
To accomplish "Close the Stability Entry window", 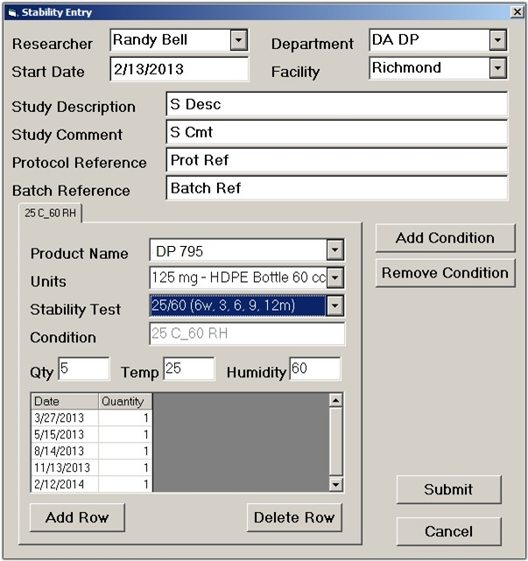I will [516, 11].
